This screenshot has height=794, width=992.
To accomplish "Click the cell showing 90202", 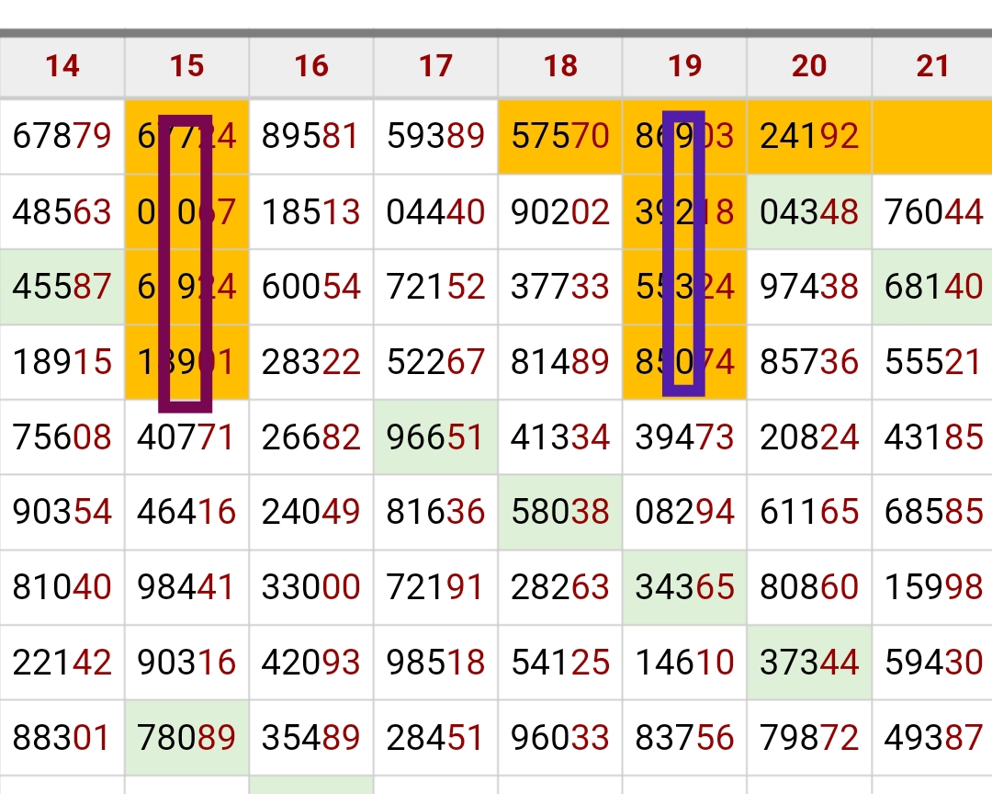I will [x=560, y=211].
